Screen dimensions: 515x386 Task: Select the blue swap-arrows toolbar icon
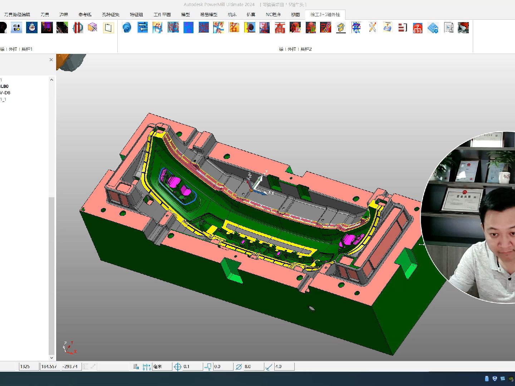click(x=142, y=28)
